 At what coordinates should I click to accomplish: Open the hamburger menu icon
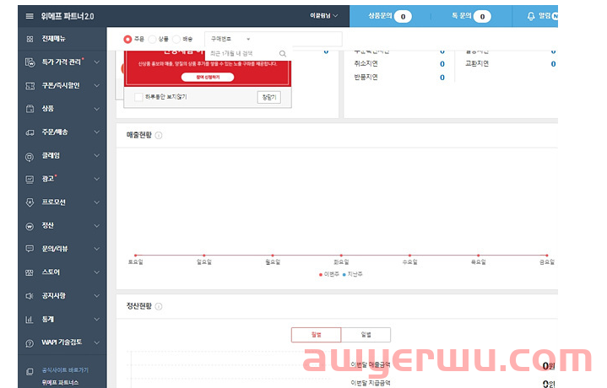point(30,16)
